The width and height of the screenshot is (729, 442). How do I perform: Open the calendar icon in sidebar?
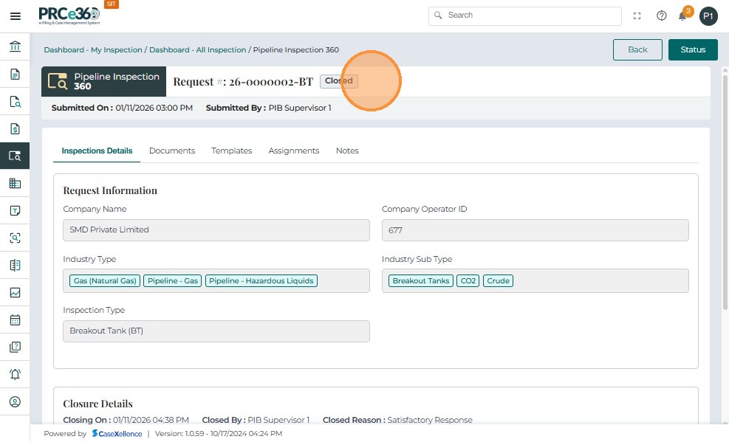click(x=15, y=320)
